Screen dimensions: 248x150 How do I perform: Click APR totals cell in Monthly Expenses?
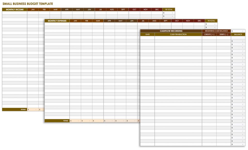(109, 121)
